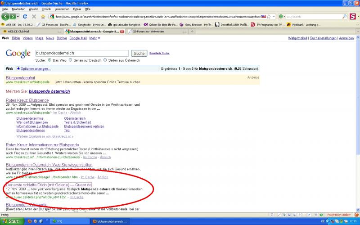
Task: Open the tab list dropdown at right of tab bar
Action: coord(357,31)
